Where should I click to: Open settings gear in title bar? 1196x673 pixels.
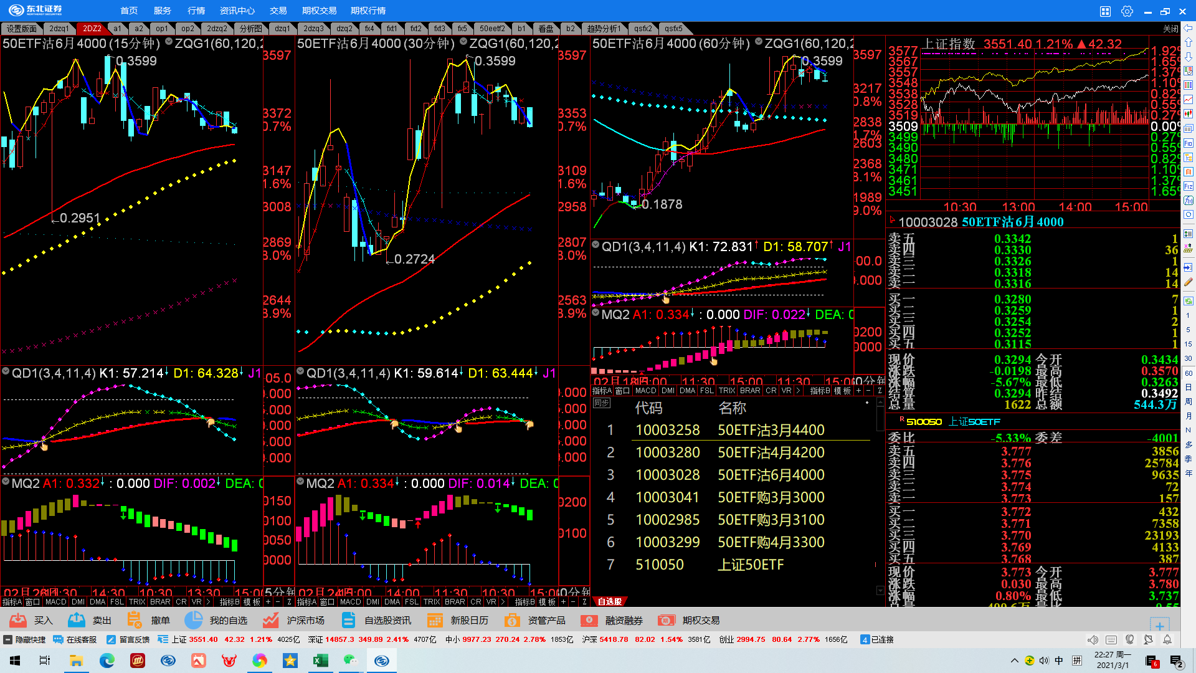pos(1127,11)
